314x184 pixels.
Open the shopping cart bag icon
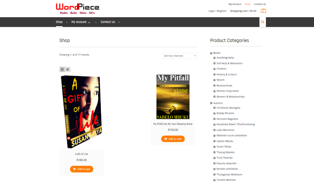(263, 11)
